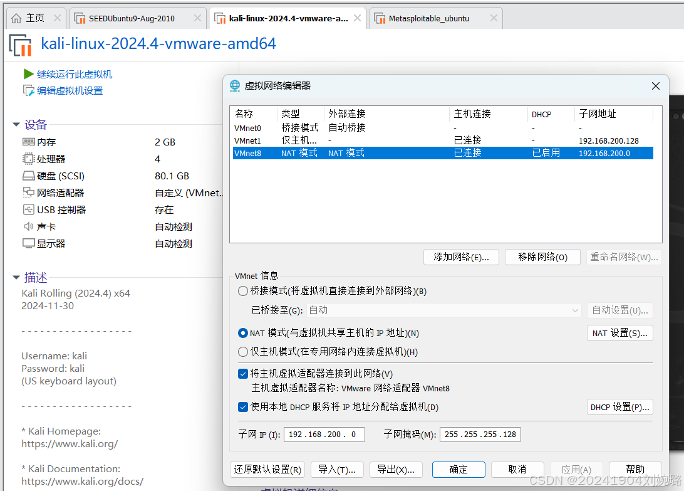The height and width of the screenshot is (491, 684).
Task: Close the SEEDUbuntu9-Aug-2010 tab
Action: [197, 18]
